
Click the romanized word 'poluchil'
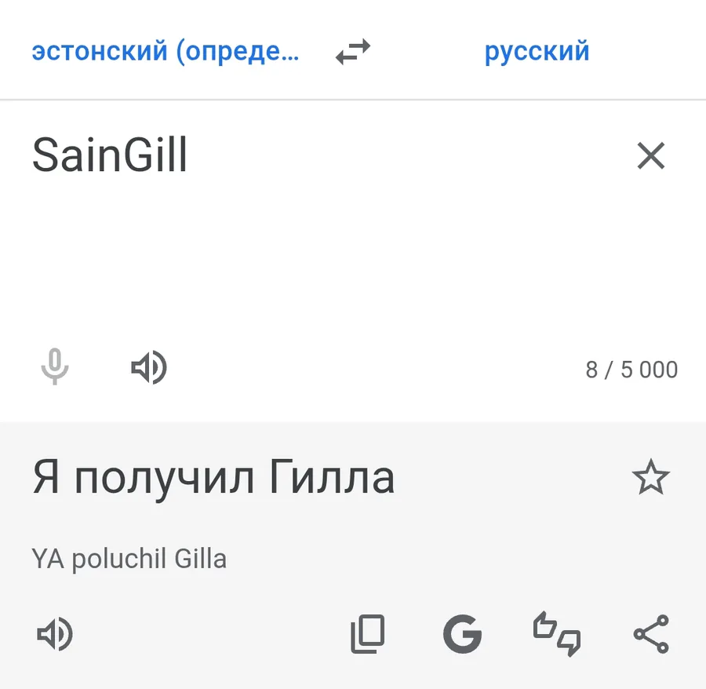[119, 560]
